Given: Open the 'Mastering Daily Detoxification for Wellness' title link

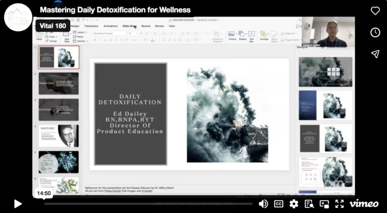Looking at the screenshot, I should [115, 10].
